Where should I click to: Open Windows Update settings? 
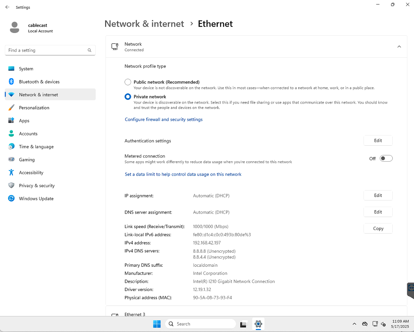pyautogui.click(x=36, y=198)
